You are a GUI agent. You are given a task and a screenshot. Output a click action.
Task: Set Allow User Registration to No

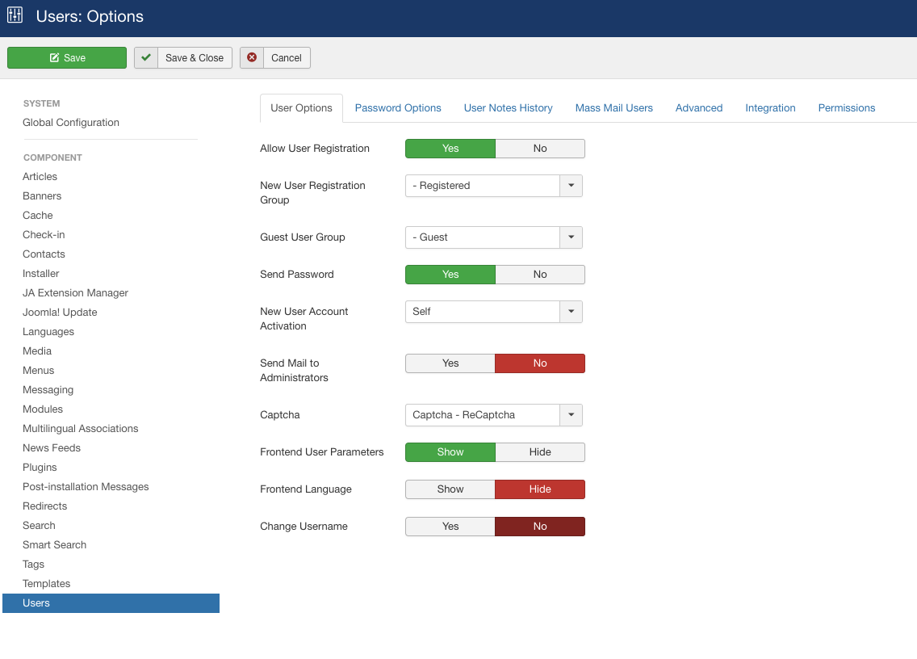[x=539, y=149]
